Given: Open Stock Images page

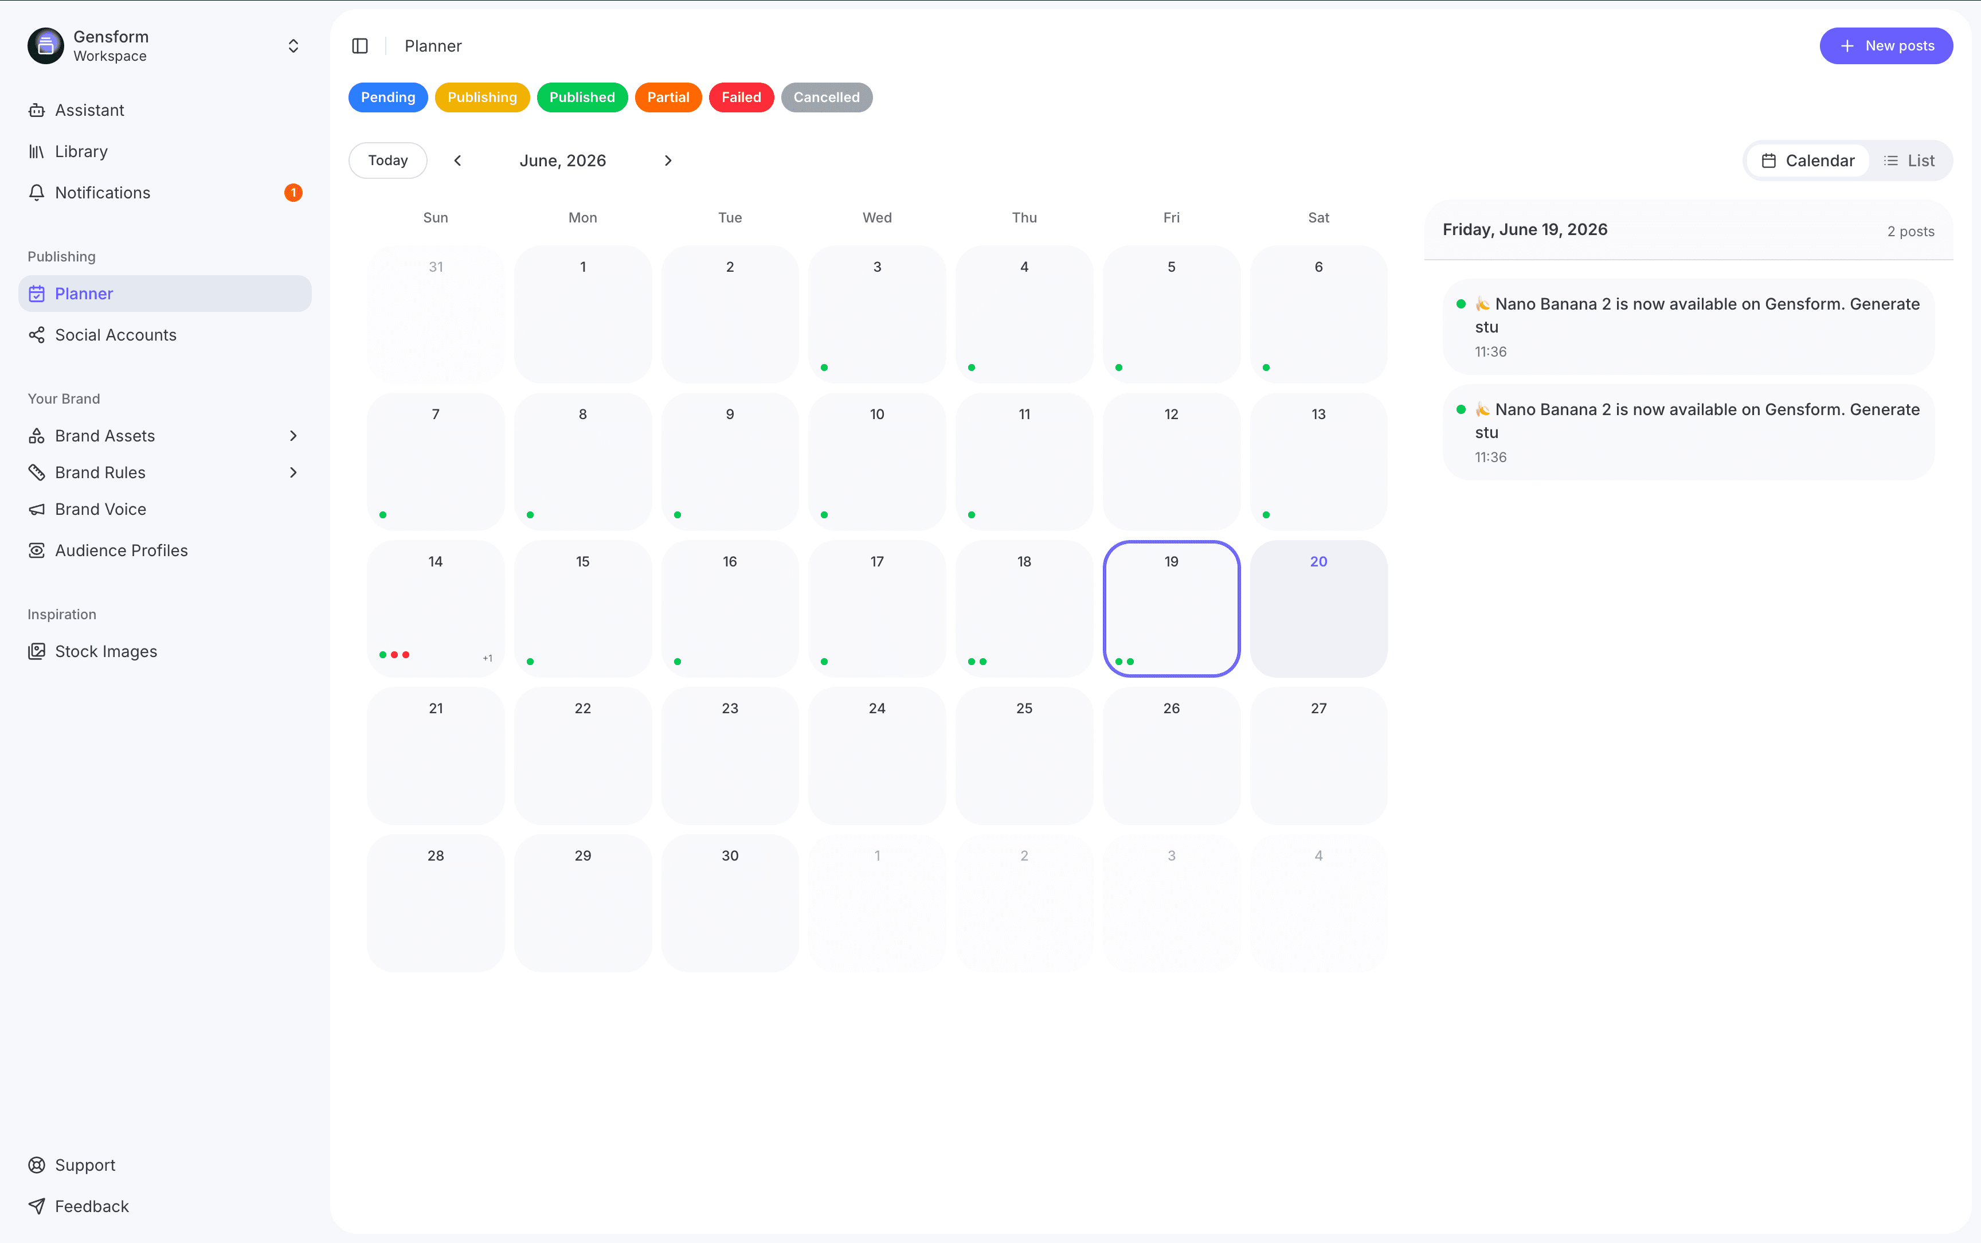Looking at the screenshot, I should tap(165, 652).
